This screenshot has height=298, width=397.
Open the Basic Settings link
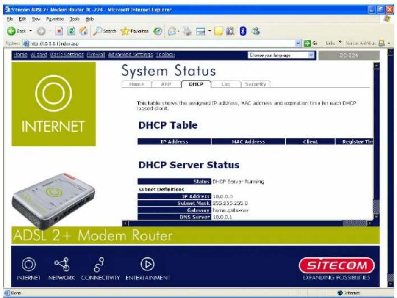[67, 55]
